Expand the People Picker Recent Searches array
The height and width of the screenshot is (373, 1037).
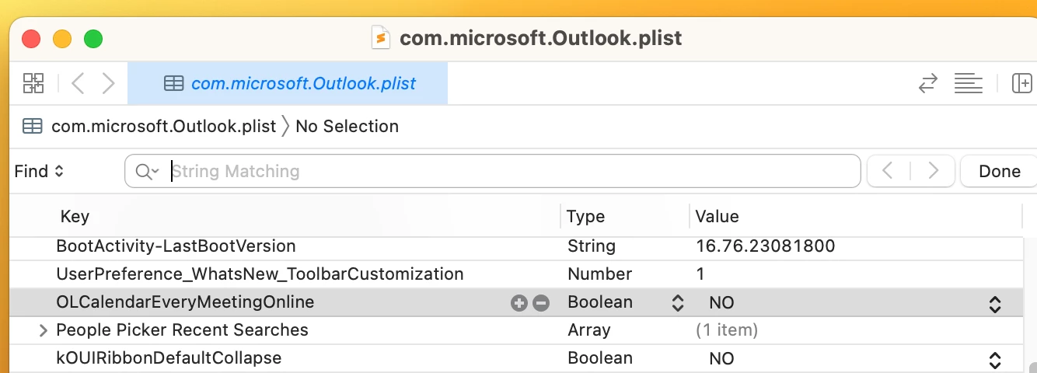(x=44, y=331)
